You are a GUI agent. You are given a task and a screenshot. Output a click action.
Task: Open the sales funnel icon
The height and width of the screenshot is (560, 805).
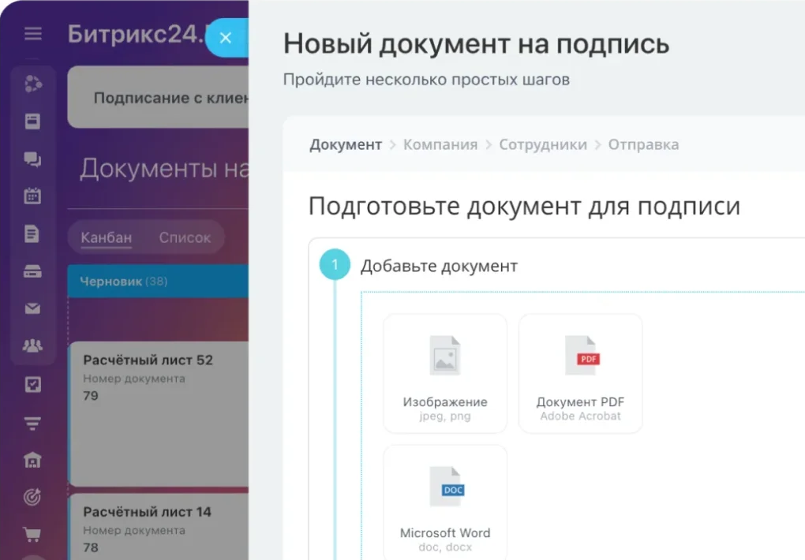[32, 421]
